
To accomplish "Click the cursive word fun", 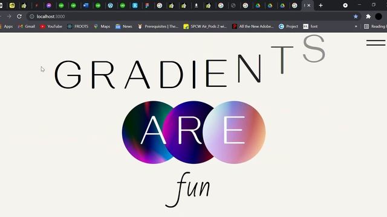I will (188, 189).
